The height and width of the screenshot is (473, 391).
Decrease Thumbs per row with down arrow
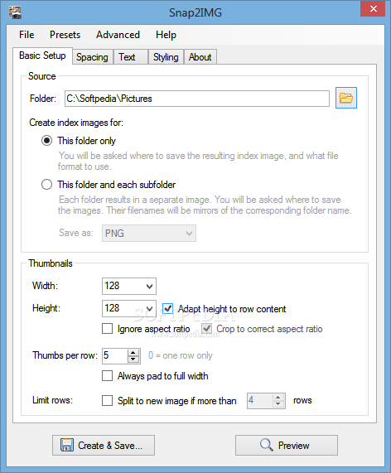point(133,359)
